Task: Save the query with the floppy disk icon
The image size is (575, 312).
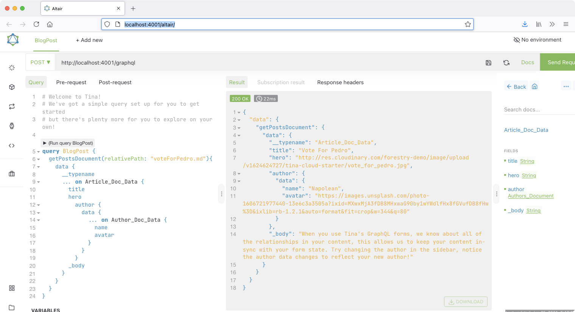Action: point(489,63)
